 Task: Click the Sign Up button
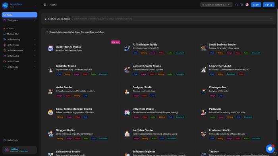coord(268,5)
